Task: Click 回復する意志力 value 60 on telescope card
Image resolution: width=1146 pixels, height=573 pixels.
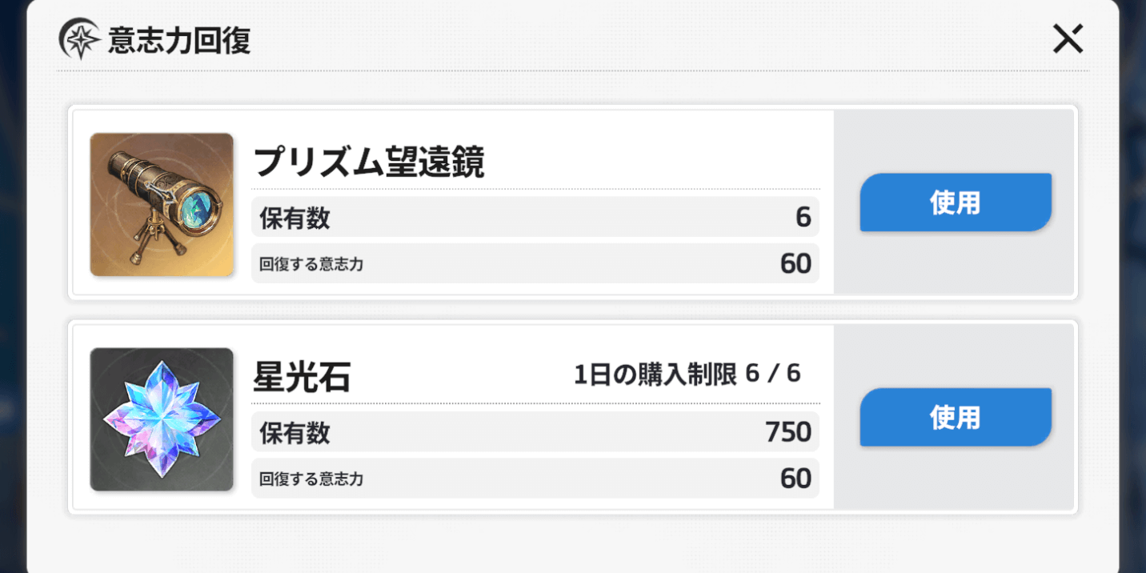Action: [x=795, y=262]
